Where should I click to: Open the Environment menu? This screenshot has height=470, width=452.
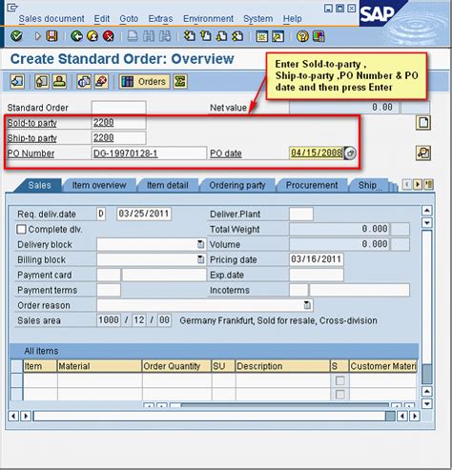click(x=208, y=19)
